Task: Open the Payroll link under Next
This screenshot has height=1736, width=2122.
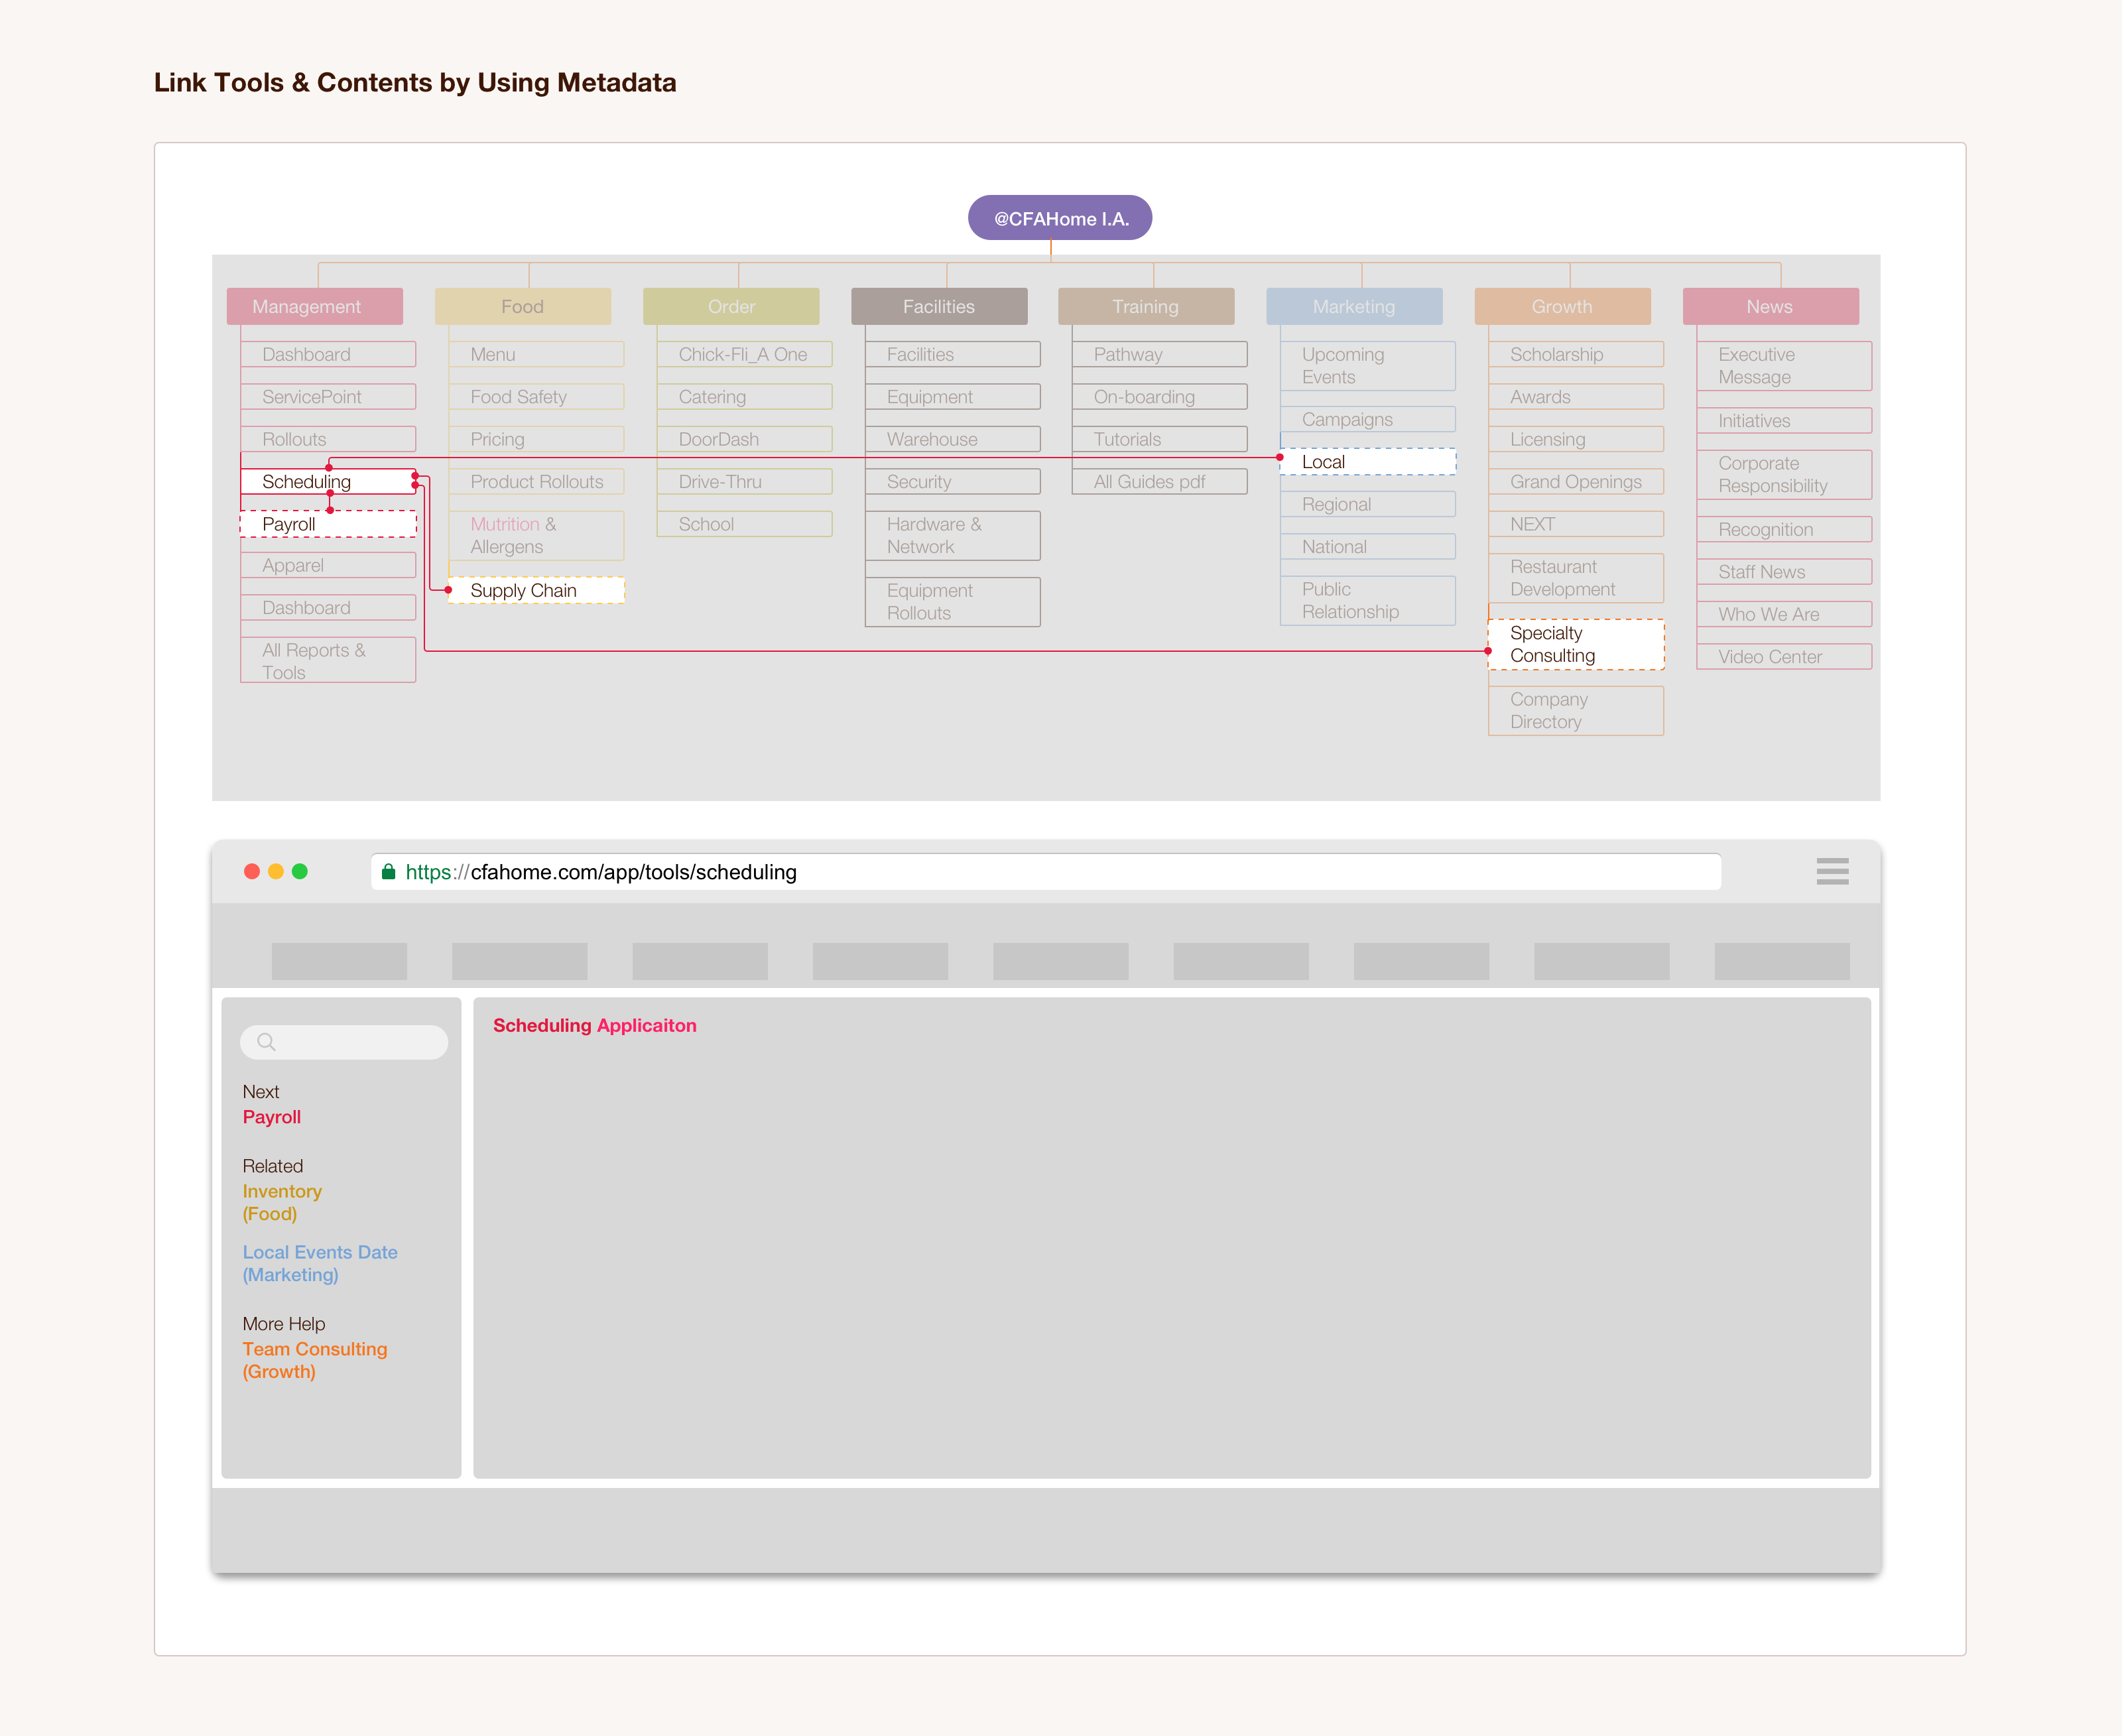Action: pyautogui.click(x=271, y=1117)
